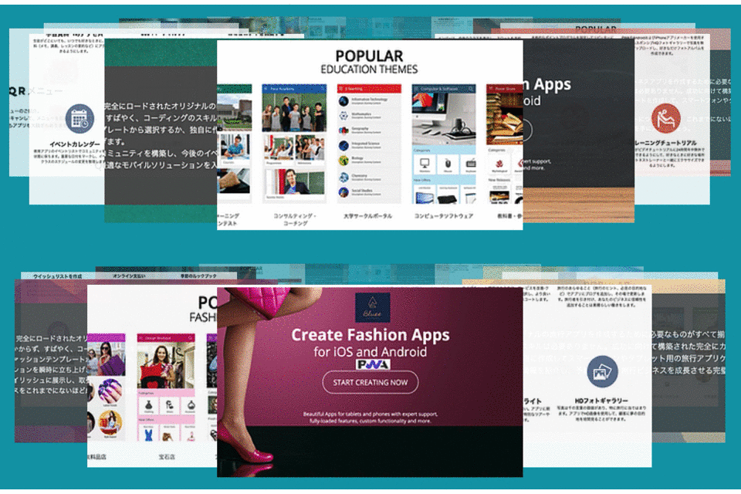Viewport: 741px width, 494px height.
Task: Click the event calendar icon
Action: click(80, 118)
